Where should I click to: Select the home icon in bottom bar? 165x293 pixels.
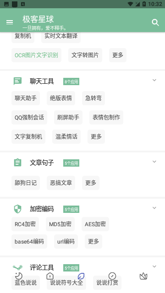[50, 276]
